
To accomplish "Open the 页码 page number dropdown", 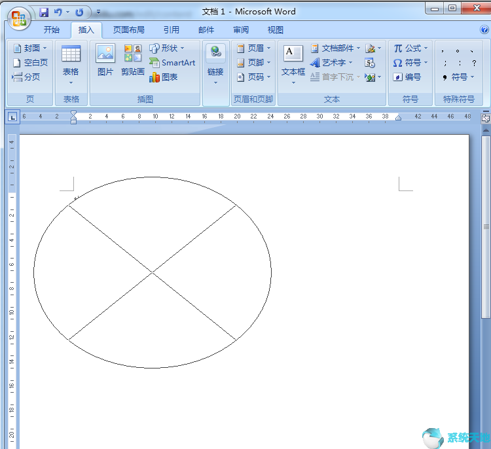I will pyautogui.click(x=253, y=77).
